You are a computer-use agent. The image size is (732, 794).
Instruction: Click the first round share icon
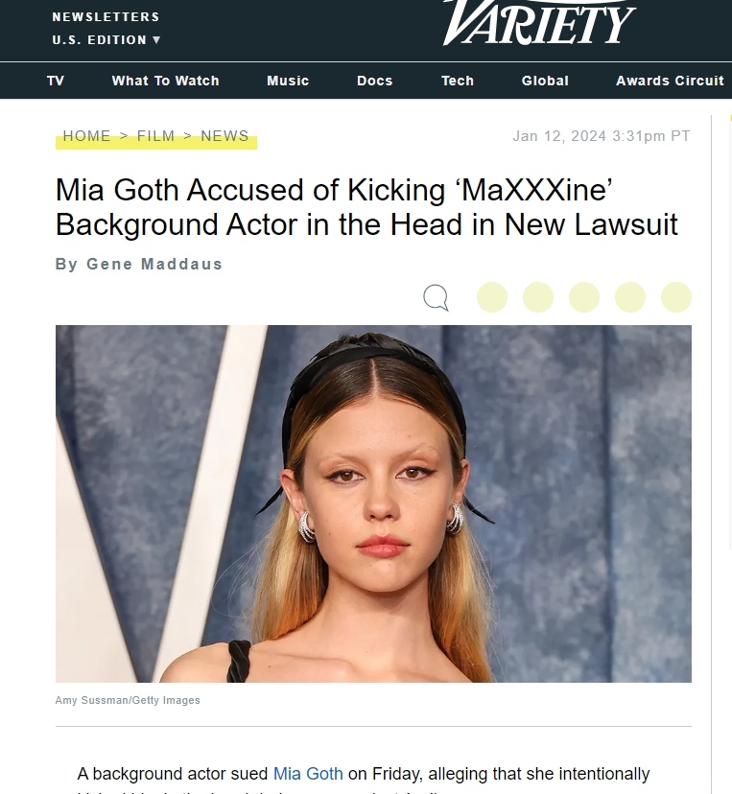492,297
